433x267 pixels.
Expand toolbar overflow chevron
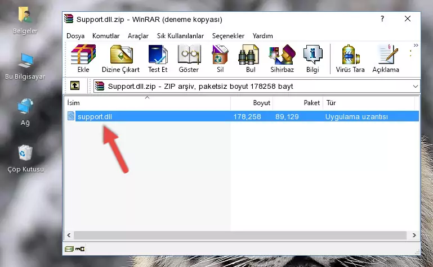[x=416, y=45]
